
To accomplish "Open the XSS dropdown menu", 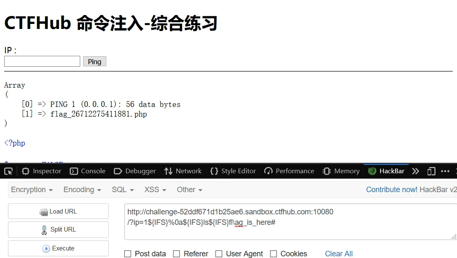I will pyautogui.click(x=155, y=190).
